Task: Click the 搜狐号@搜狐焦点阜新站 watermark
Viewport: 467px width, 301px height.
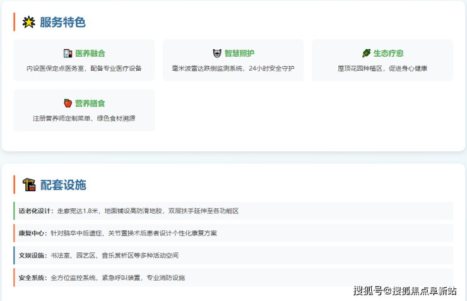Action: 405,291
